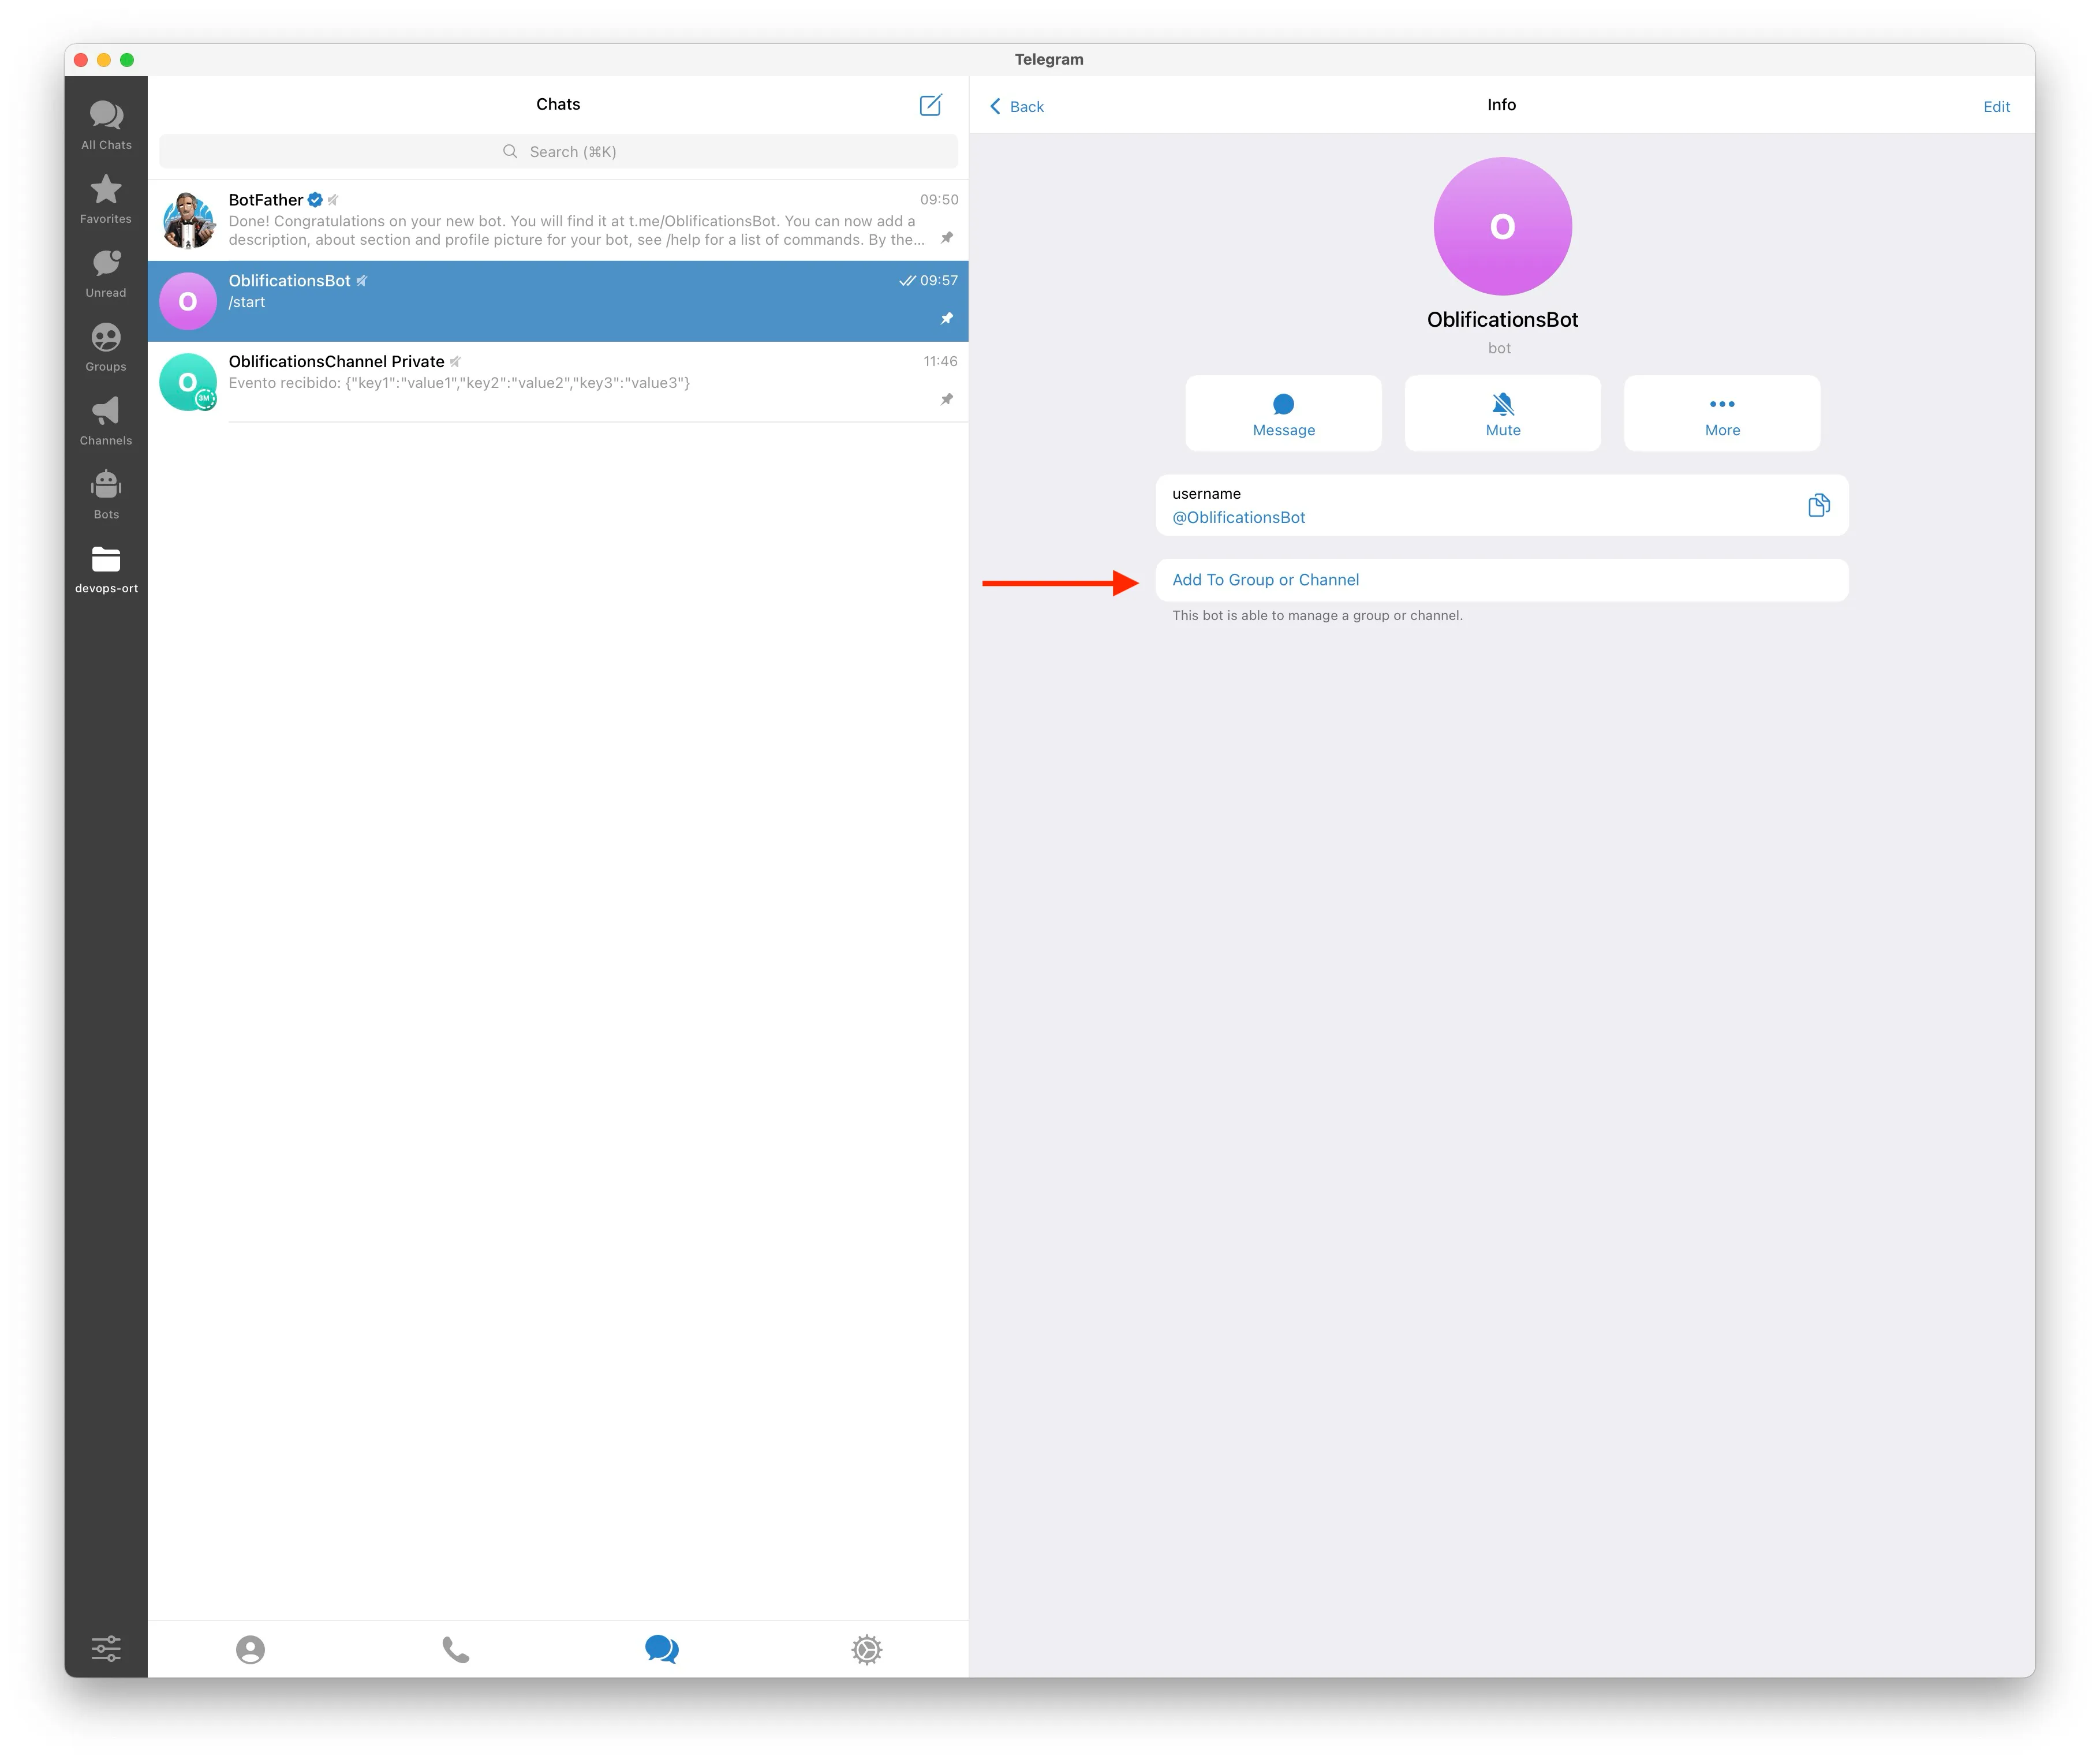Screen dimensions: 2100x1763
Task: Open the BotFather chat
Action: pyautogui.click(x=558, y=220)
